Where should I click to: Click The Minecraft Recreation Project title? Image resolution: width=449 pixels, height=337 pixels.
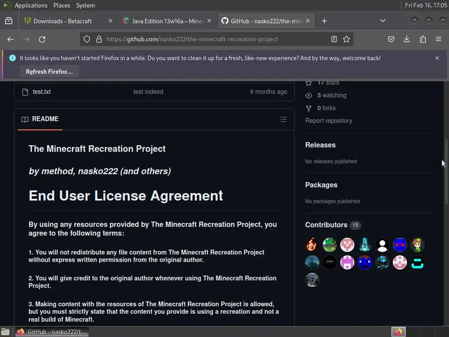click(x=97, y=149)
